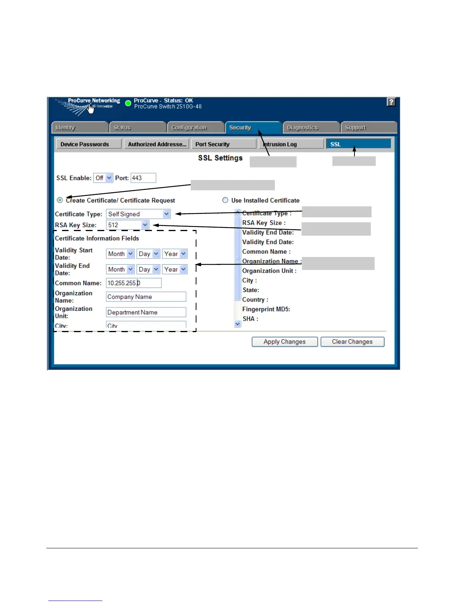Click the Port number field
The height and width of the screenshot is (604, 466).
pos(144,178)
